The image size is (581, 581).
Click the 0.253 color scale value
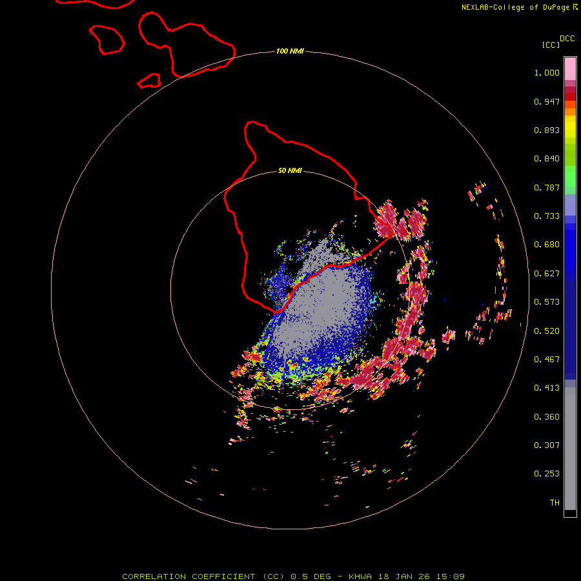pyautogui.click(x=547, y=474)
